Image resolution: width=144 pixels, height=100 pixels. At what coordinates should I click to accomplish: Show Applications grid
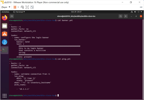point(5,96)
